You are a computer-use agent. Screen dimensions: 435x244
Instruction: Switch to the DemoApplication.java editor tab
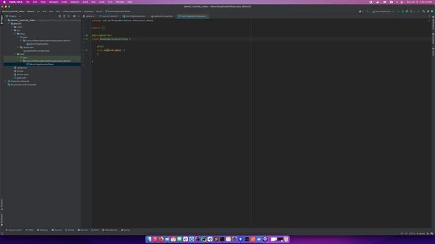pyautogui.click(x=135, y=16)
